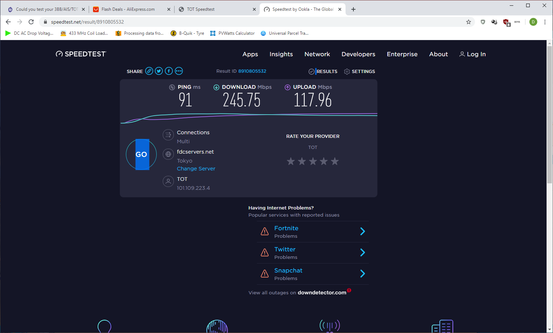Rate provider four stars

coord(324,161)
